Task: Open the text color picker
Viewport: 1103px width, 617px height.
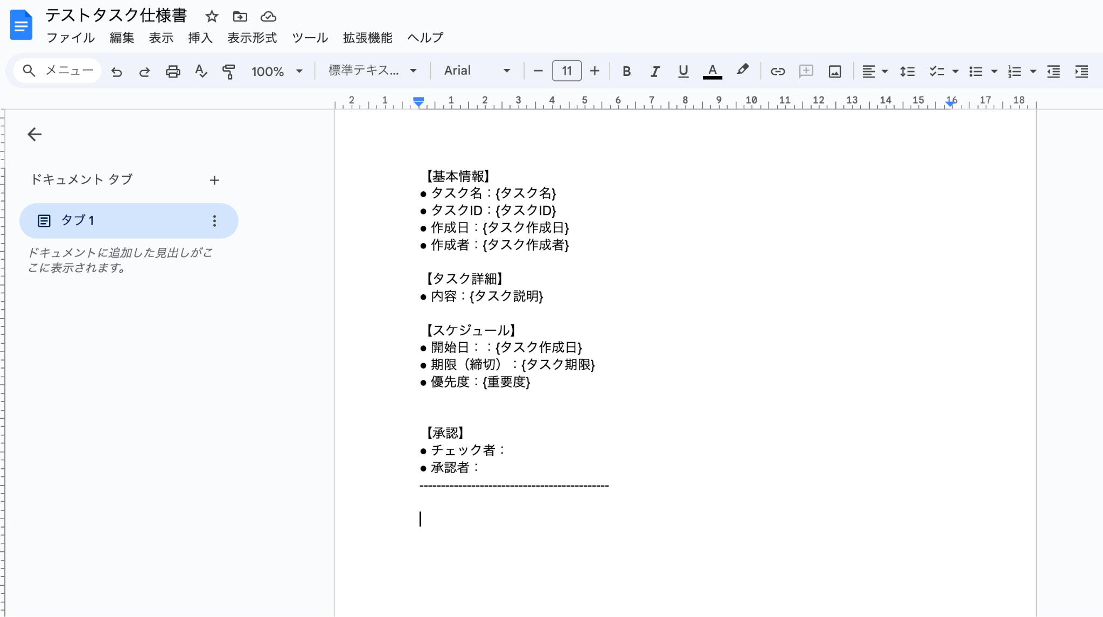Action: click(712, 71)
